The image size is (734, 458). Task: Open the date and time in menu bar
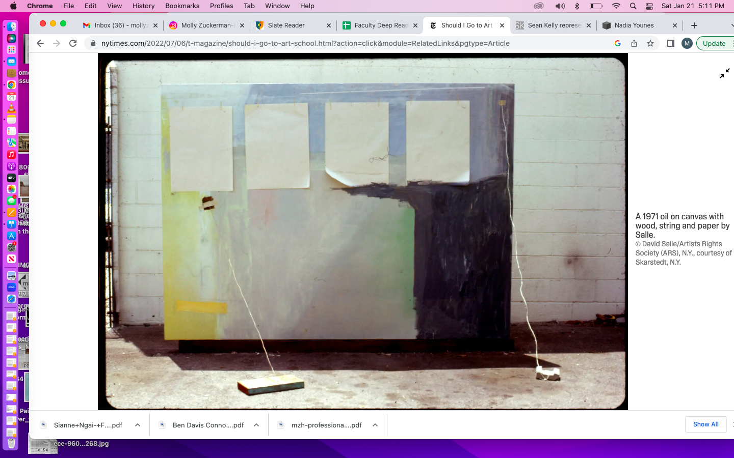click(x=693, y=6)
